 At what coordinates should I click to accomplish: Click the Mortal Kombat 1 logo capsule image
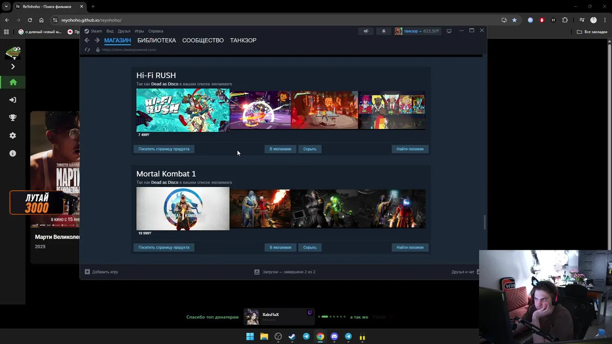coord(183,208)
